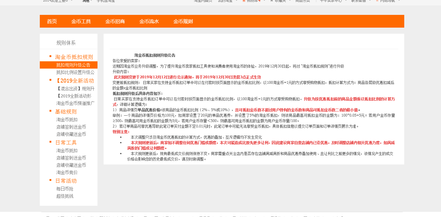441x217 pixels.
Task: Select the 金币流水 navigation tab
Action: coord(149,21)
